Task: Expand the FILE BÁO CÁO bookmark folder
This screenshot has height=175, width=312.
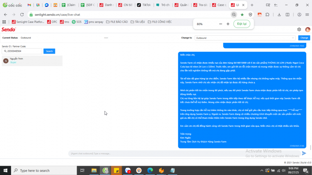Action: coord(117,22)
